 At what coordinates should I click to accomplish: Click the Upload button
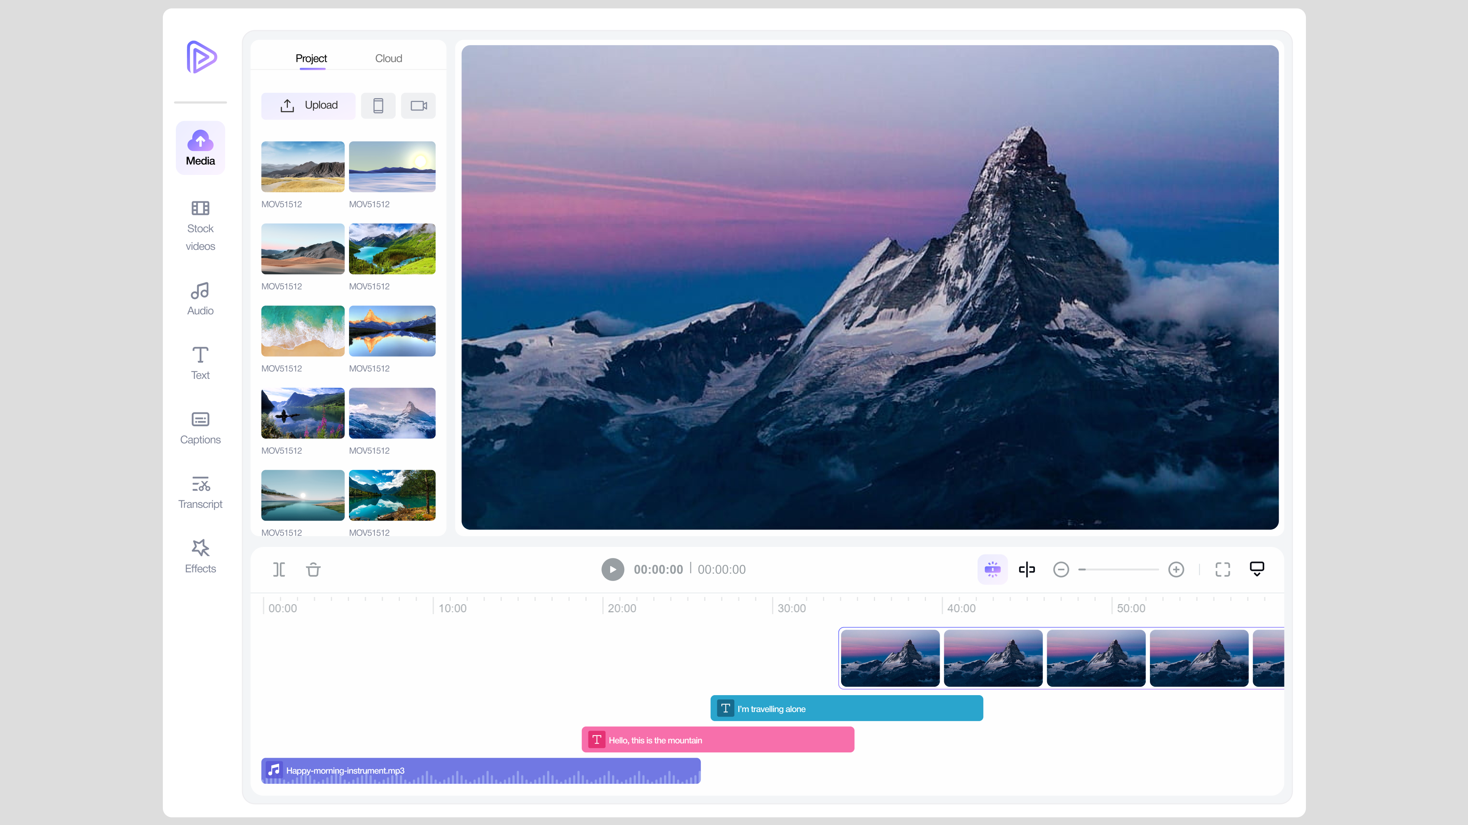(x=308, y=105)
